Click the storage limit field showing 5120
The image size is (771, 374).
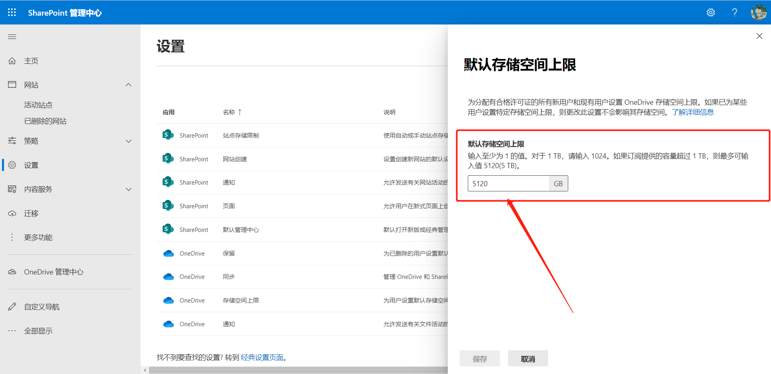(508, 183)
